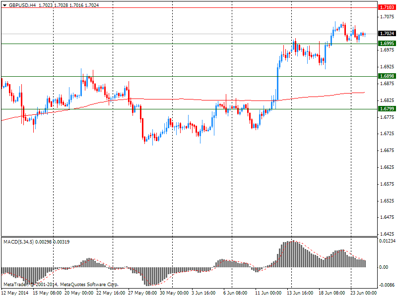
Task: Click the 1.6825 price scale value
Action: point(387,100)
